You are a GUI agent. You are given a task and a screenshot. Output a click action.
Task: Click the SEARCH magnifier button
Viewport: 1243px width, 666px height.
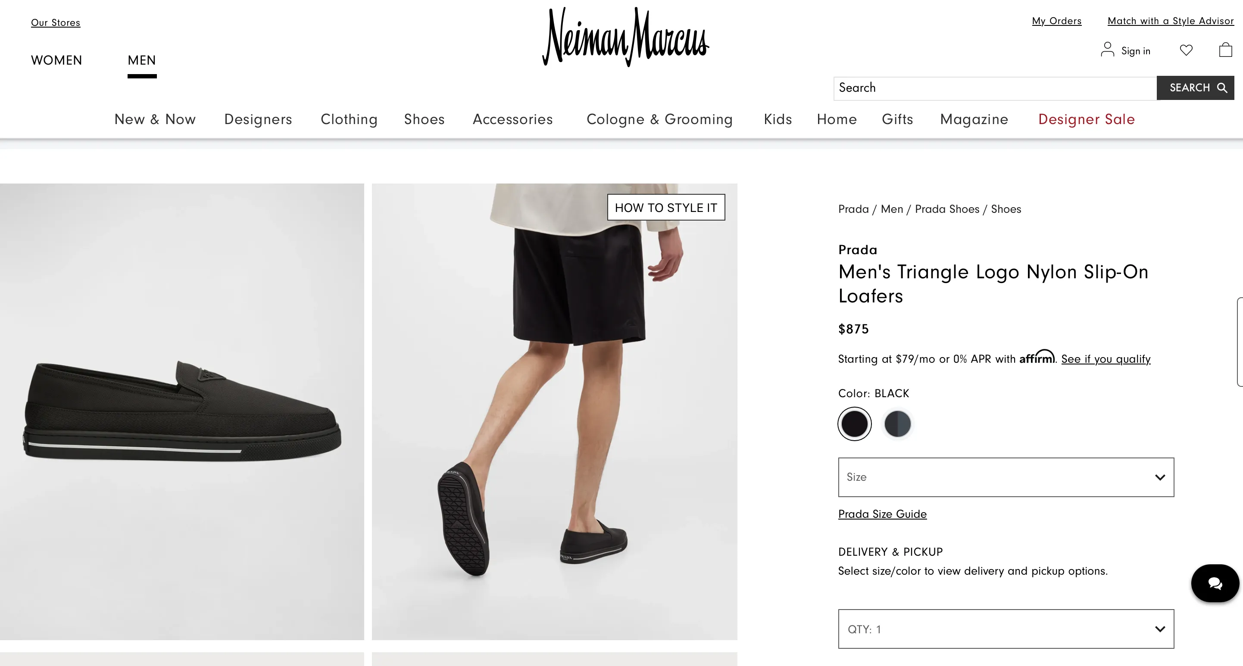[x=1195, y=88]
